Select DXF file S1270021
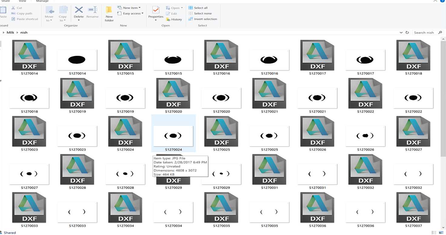 pyautogui.click(x=270, y=96)
